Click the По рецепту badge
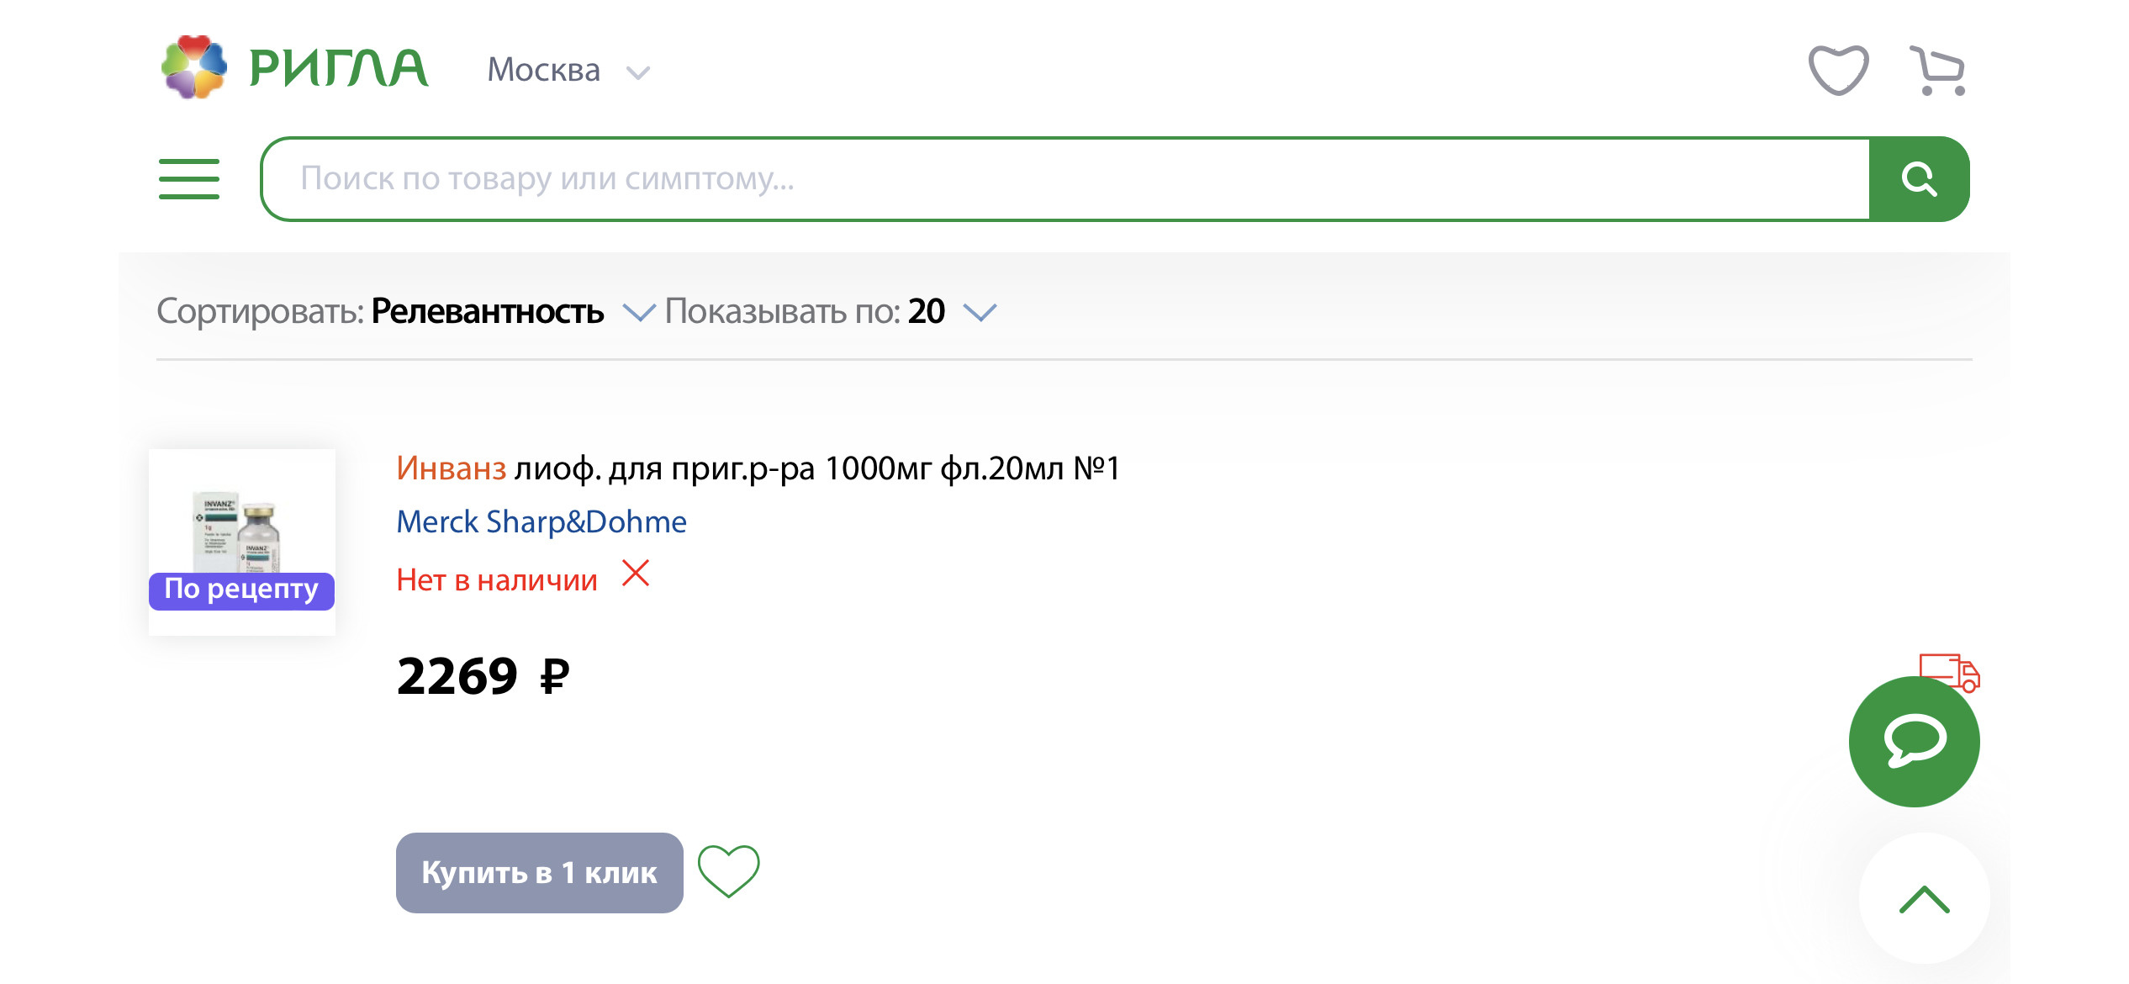Viewport: 2129px width, 984px height. click(241, 590)
